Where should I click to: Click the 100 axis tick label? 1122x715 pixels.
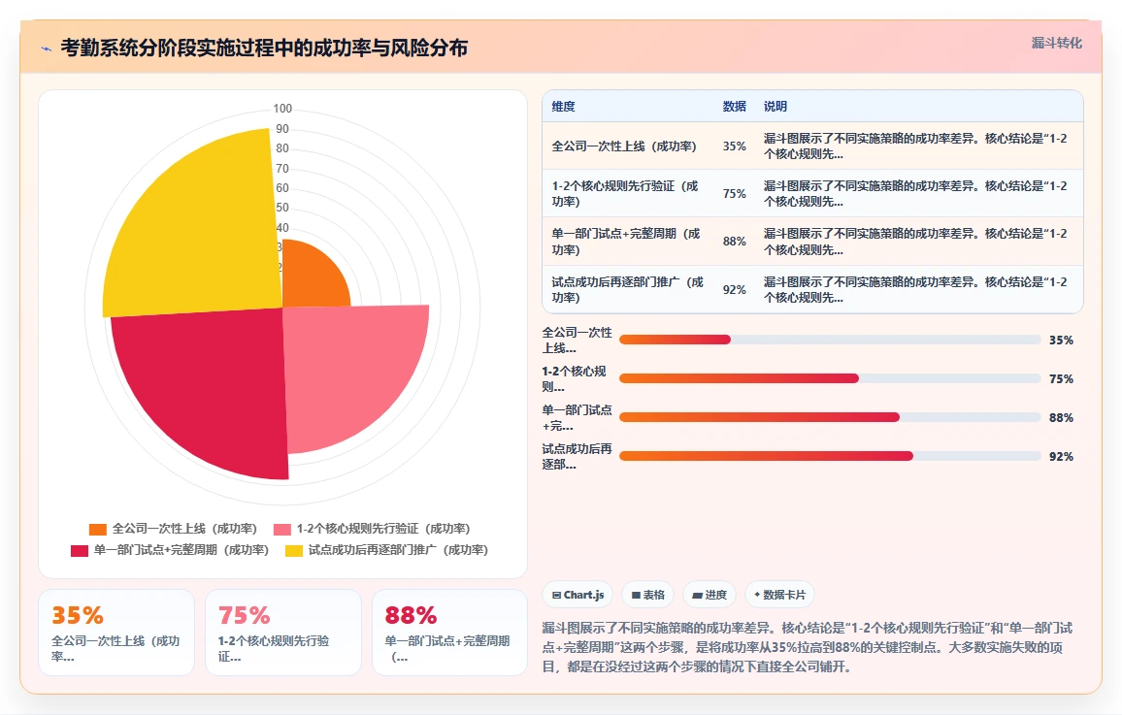click(x=282, y=109)
